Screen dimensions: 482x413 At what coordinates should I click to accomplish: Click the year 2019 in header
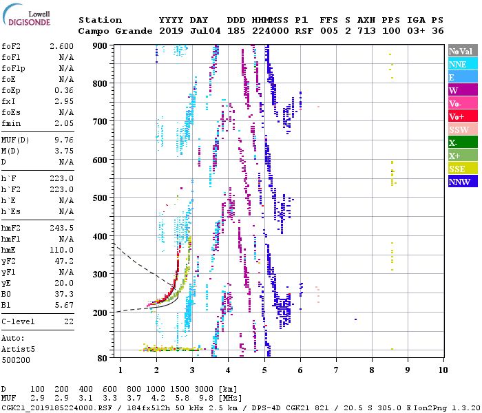click(171, 31)
